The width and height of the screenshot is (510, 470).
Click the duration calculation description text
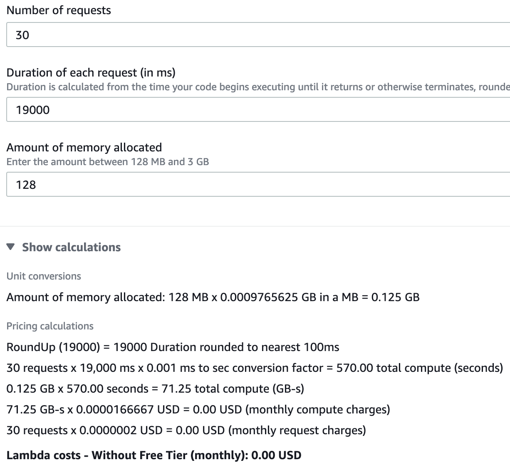pos(258,87)
